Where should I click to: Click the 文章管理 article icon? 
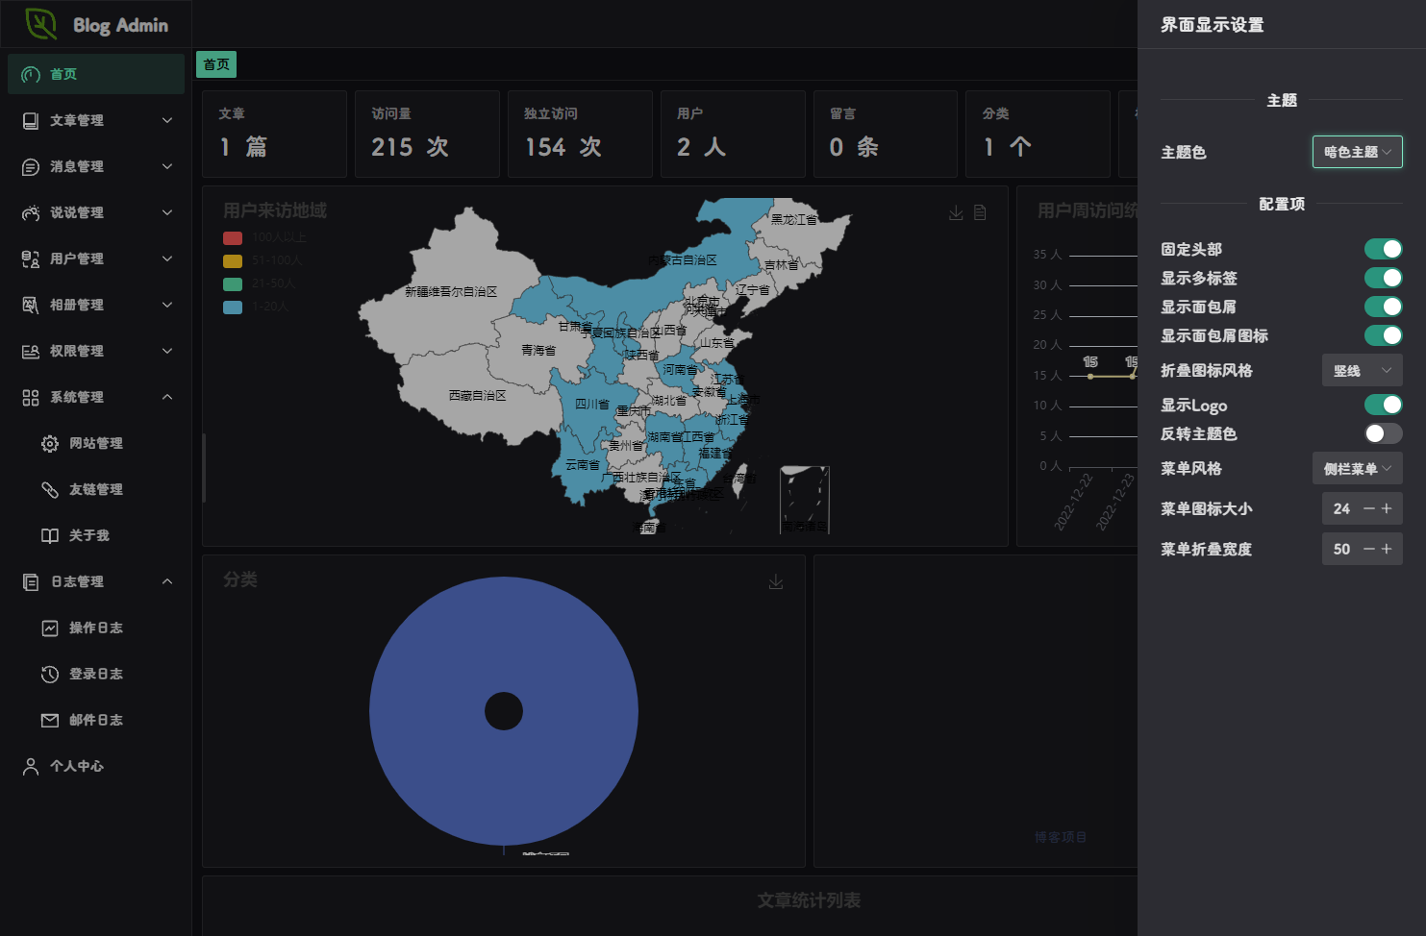31,120
